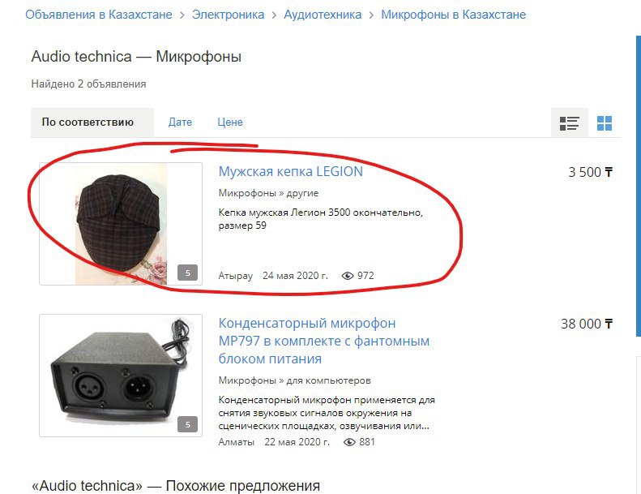The image size is (641, 494).
Task: Go to Электроника breadcrumb category
Action: click(x=228, y=15)
